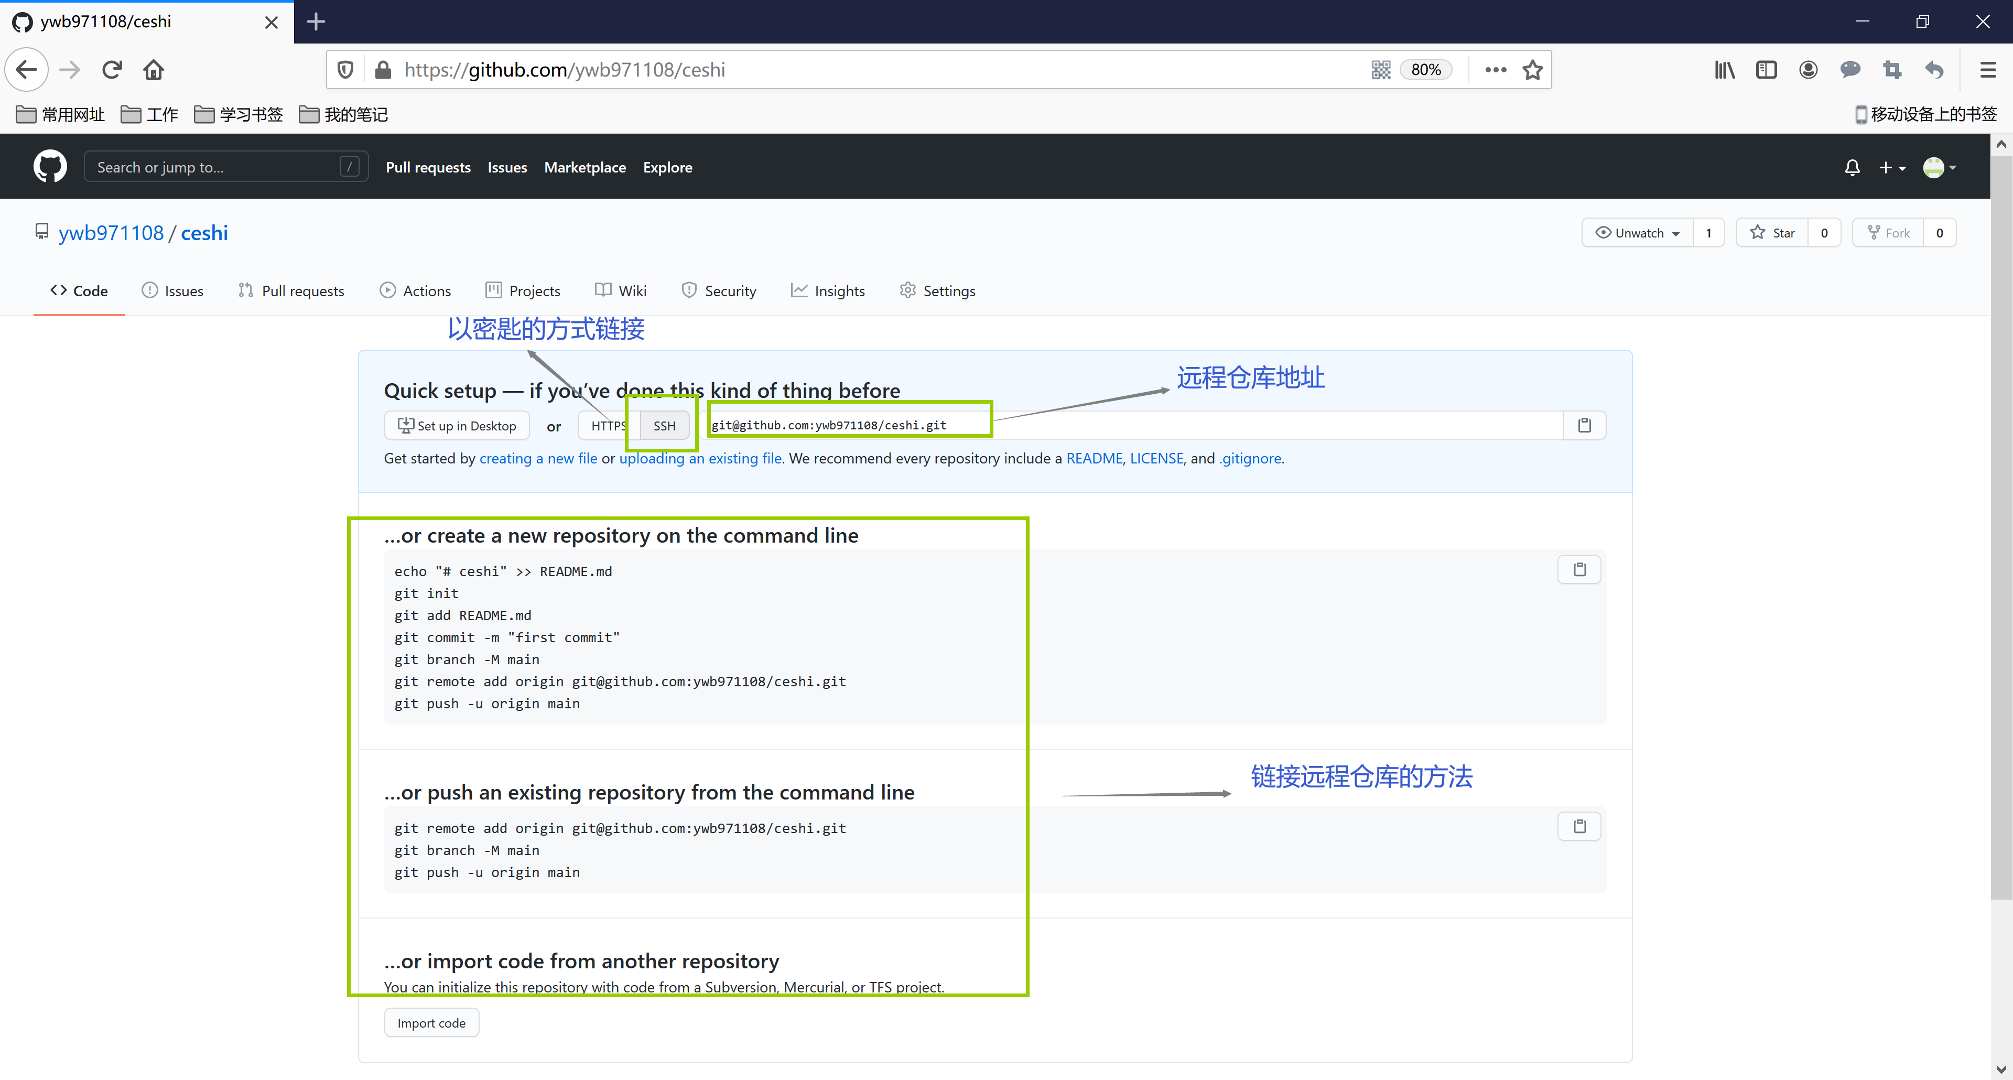Click the Import code button
Screen dimensions: 2013x1080
point(431,1023)
